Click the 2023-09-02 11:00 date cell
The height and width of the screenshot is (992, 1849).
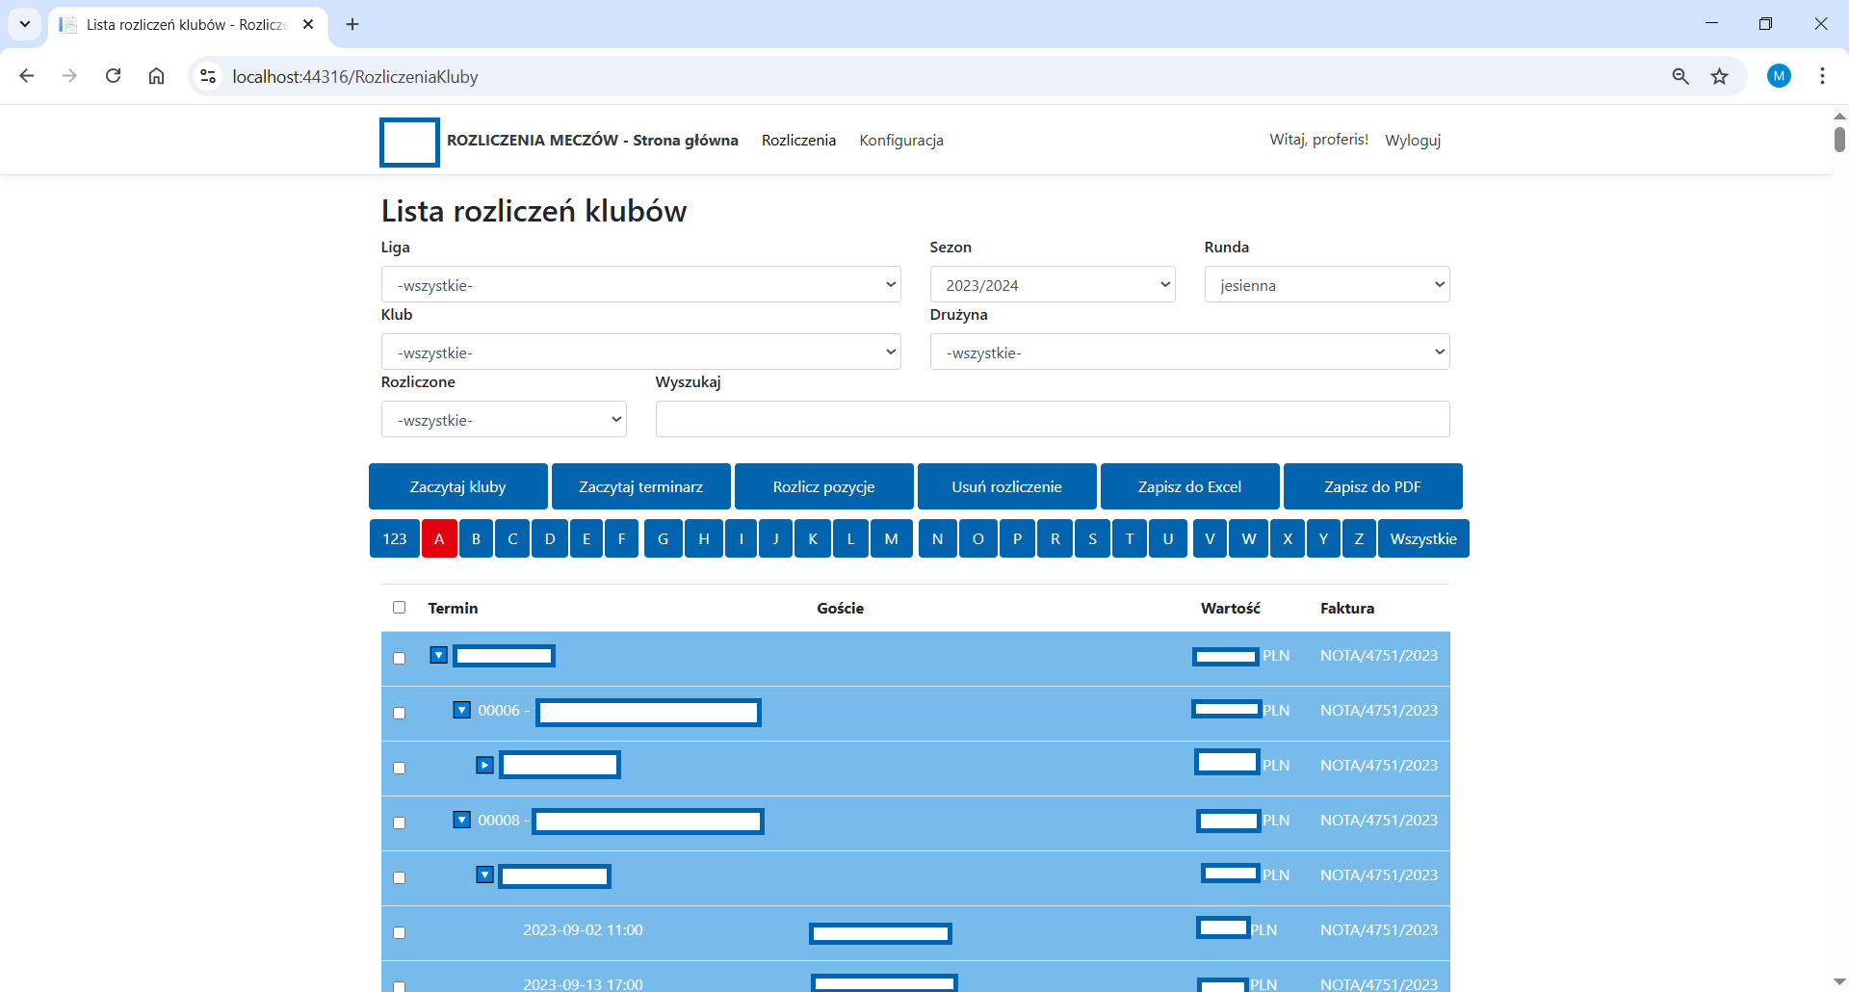click(583, 930)
